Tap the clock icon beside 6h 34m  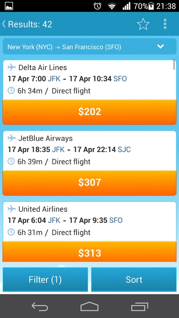[x=11, y=91]
